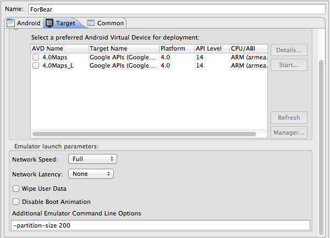The height and width of the screenshot is (238, 330).
Task: Click the Refresh button
Action: [x=289, y=118]
